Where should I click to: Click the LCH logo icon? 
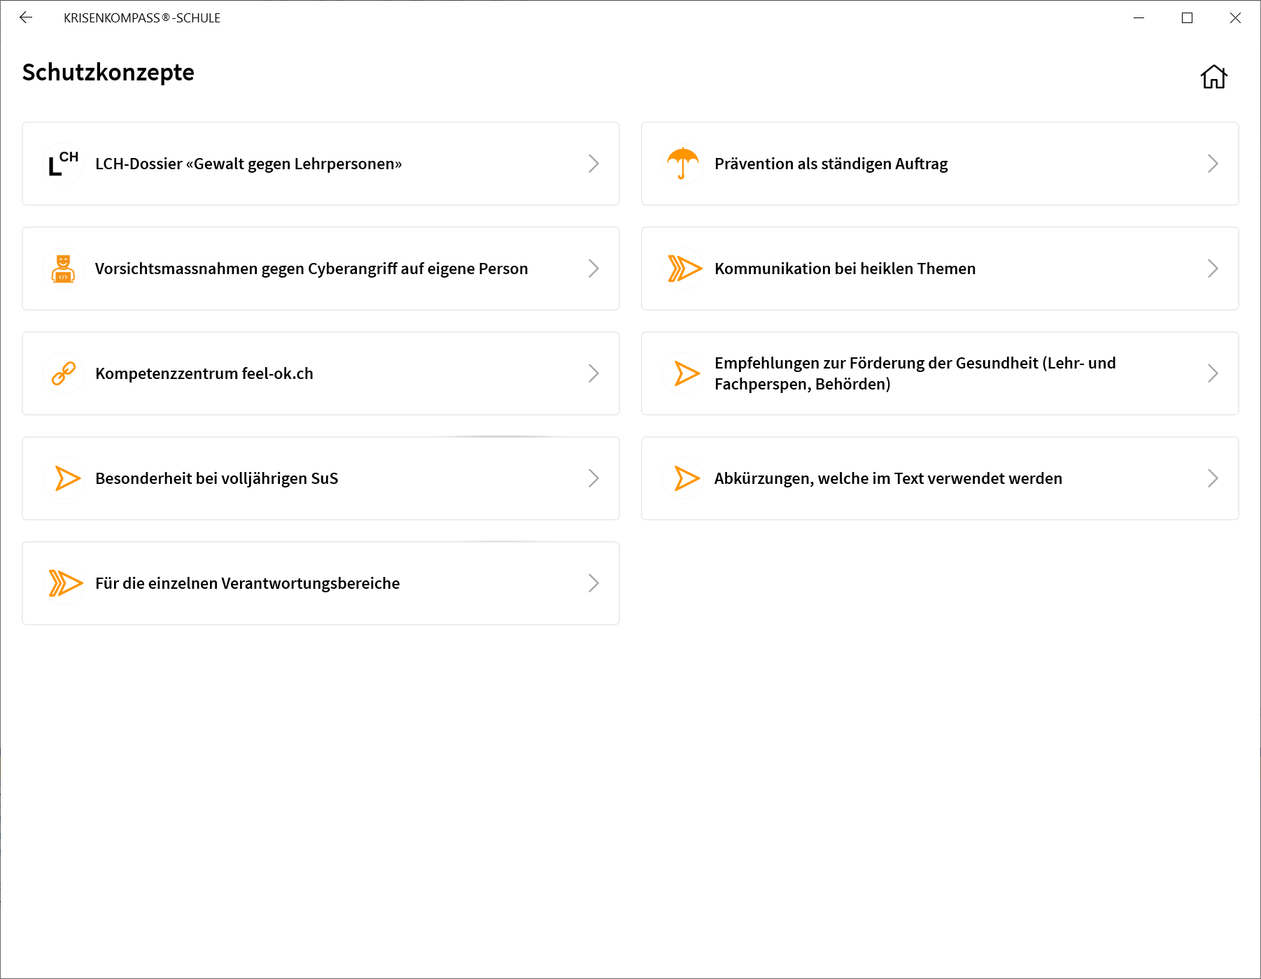pos(63,164)
